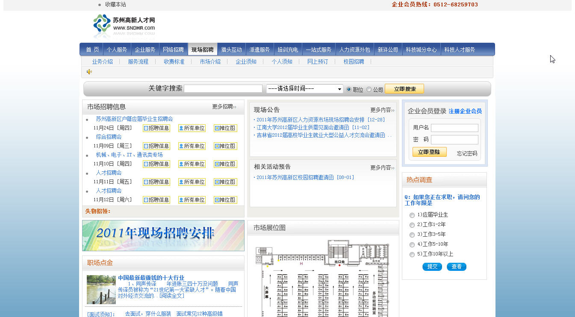Viewport: 575px width, 317px height.
Task: Open 招聘信息 for 11月11日 fair
Action: coord(156,182)
